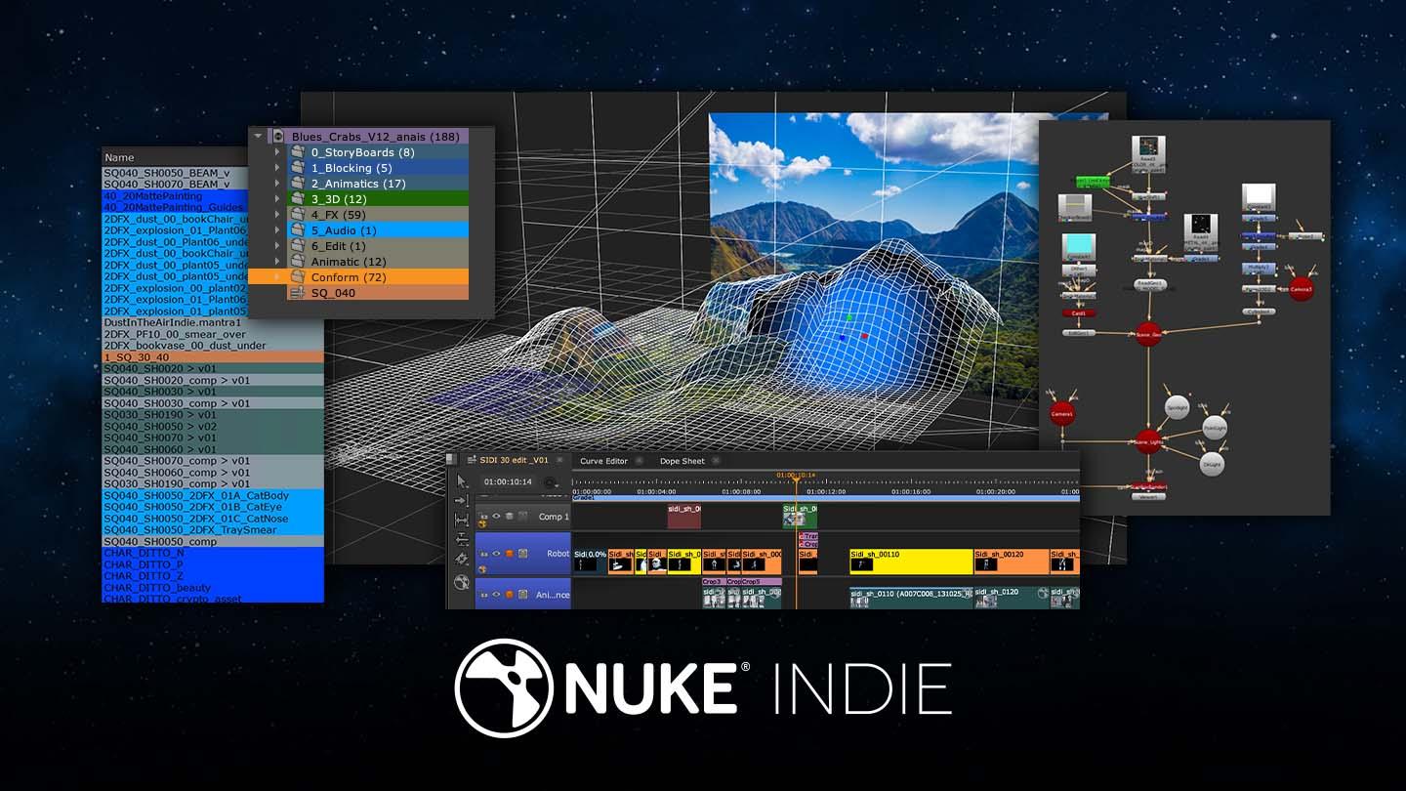Toggle disk caching on the Robot track
This screenshot has width=1406, height=791.
[x=509, y=553]
